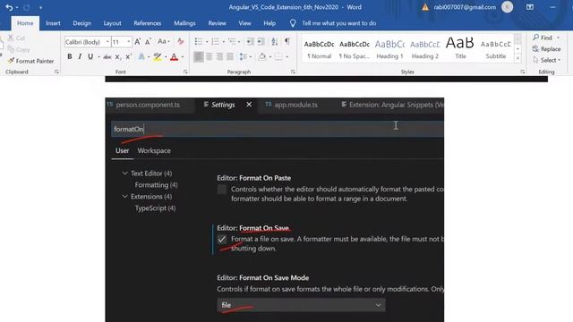The height and width of the screenshot is (322, 573).
Task: Toggle Strikethrough formatting
Action: 107,57
